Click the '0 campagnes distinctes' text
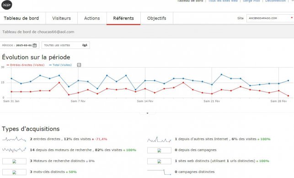 pos(195,172)
